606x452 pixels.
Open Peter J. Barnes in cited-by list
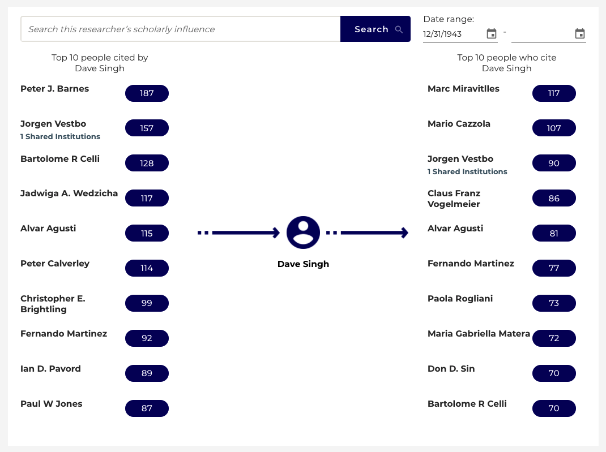54,89
